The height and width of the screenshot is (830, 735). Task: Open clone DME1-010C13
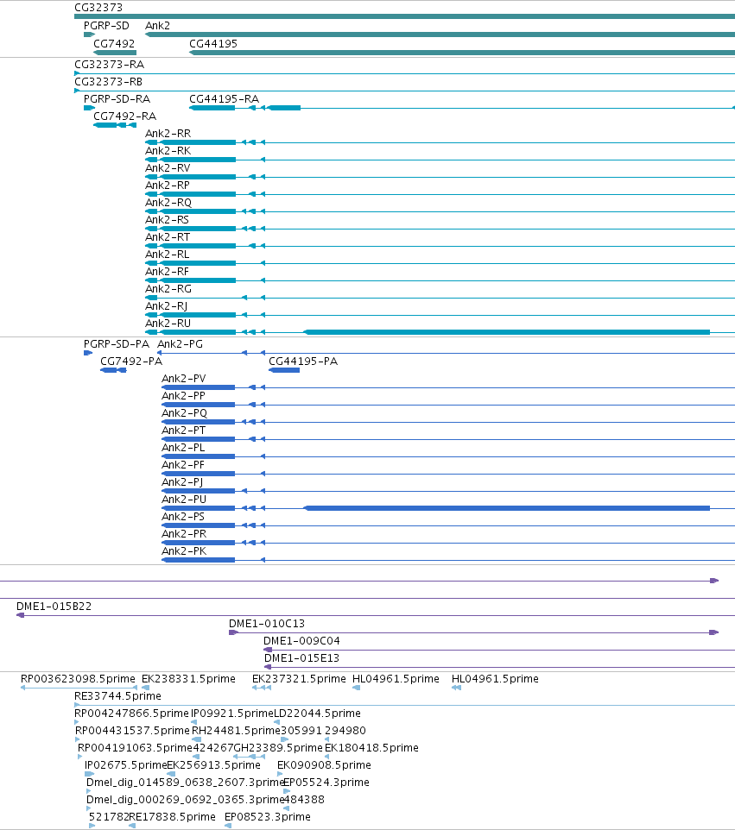click(267, 623)
